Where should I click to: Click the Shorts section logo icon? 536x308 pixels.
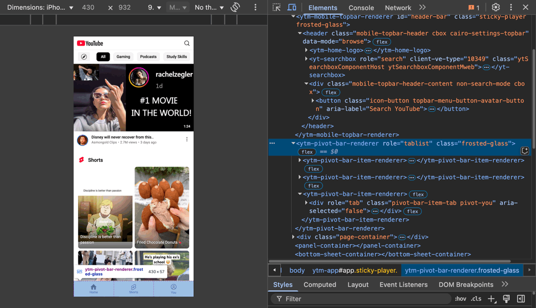(x=81, y=160)
